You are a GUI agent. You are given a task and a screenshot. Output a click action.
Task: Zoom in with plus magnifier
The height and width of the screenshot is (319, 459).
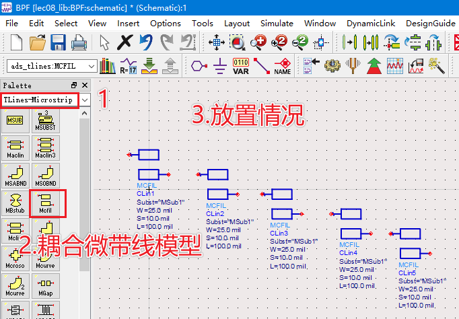click(x=258, y=42)
